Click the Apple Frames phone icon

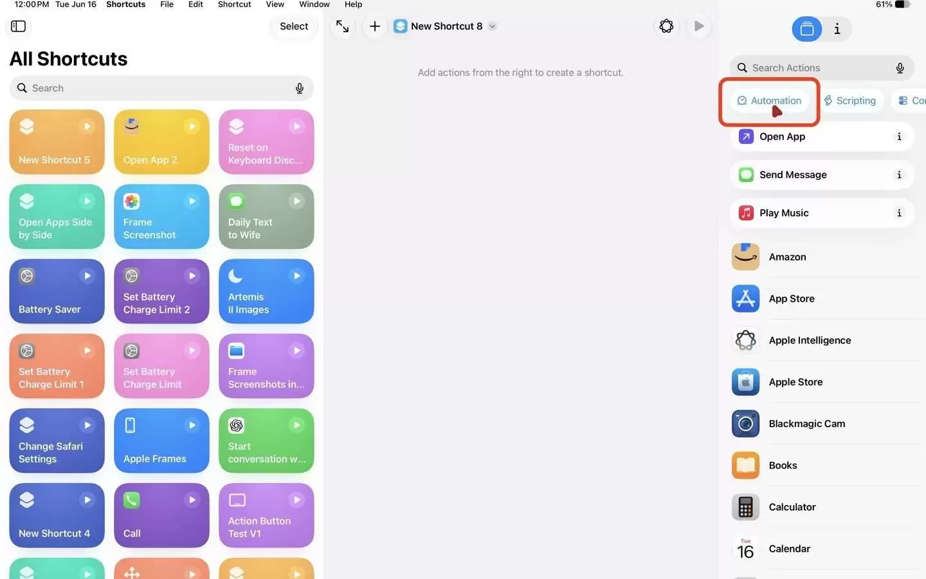pyautogui.click(x=131, y=425)
